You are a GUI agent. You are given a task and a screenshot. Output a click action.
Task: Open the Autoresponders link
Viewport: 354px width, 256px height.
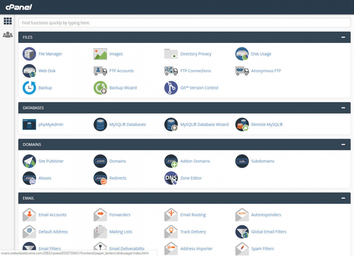coord(266,215)
